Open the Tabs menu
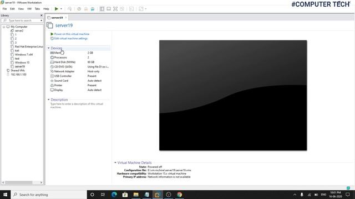This screenshot has width=355, height=199. click(37, 9)
